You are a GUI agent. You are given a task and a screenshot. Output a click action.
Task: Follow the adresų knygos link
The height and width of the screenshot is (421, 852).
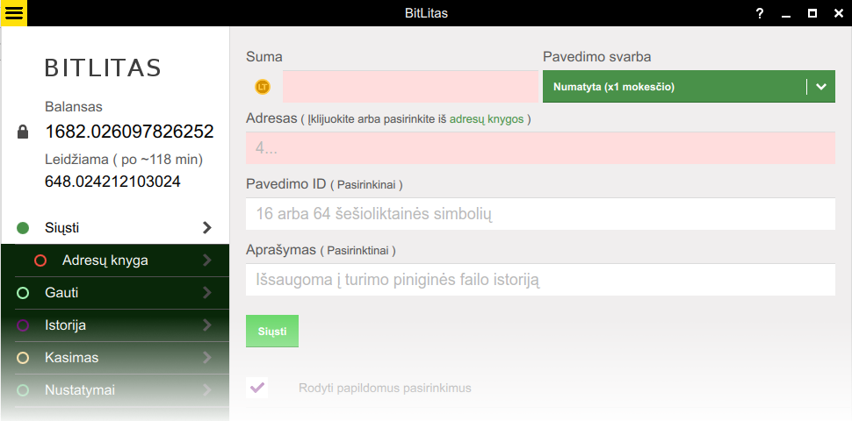point(487,118)
